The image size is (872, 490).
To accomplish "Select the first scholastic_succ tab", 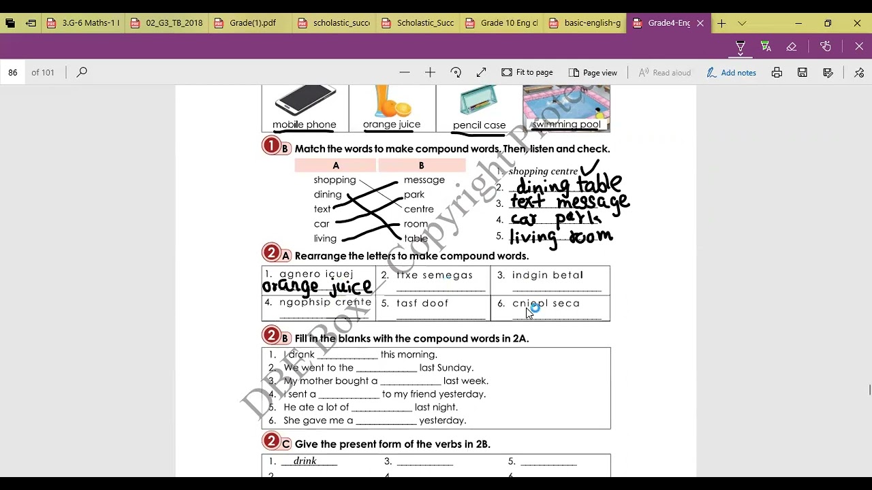I will point(334,23).
